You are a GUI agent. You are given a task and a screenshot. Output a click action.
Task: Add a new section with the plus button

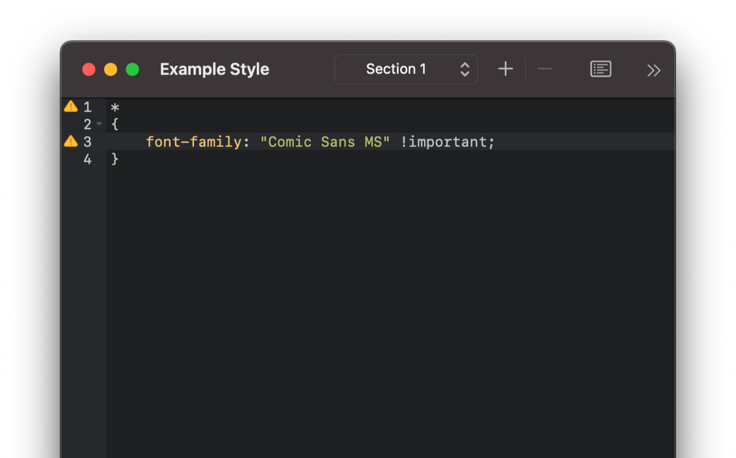coord(505,69)
